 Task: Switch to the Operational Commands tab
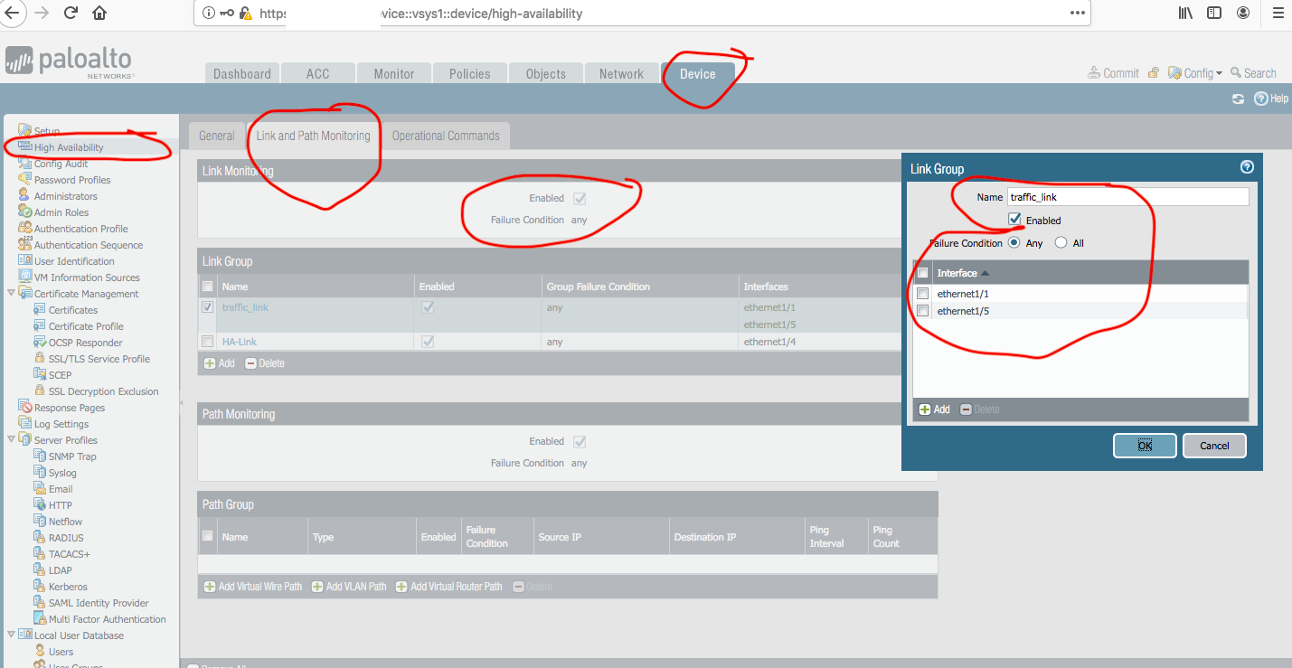445,136
